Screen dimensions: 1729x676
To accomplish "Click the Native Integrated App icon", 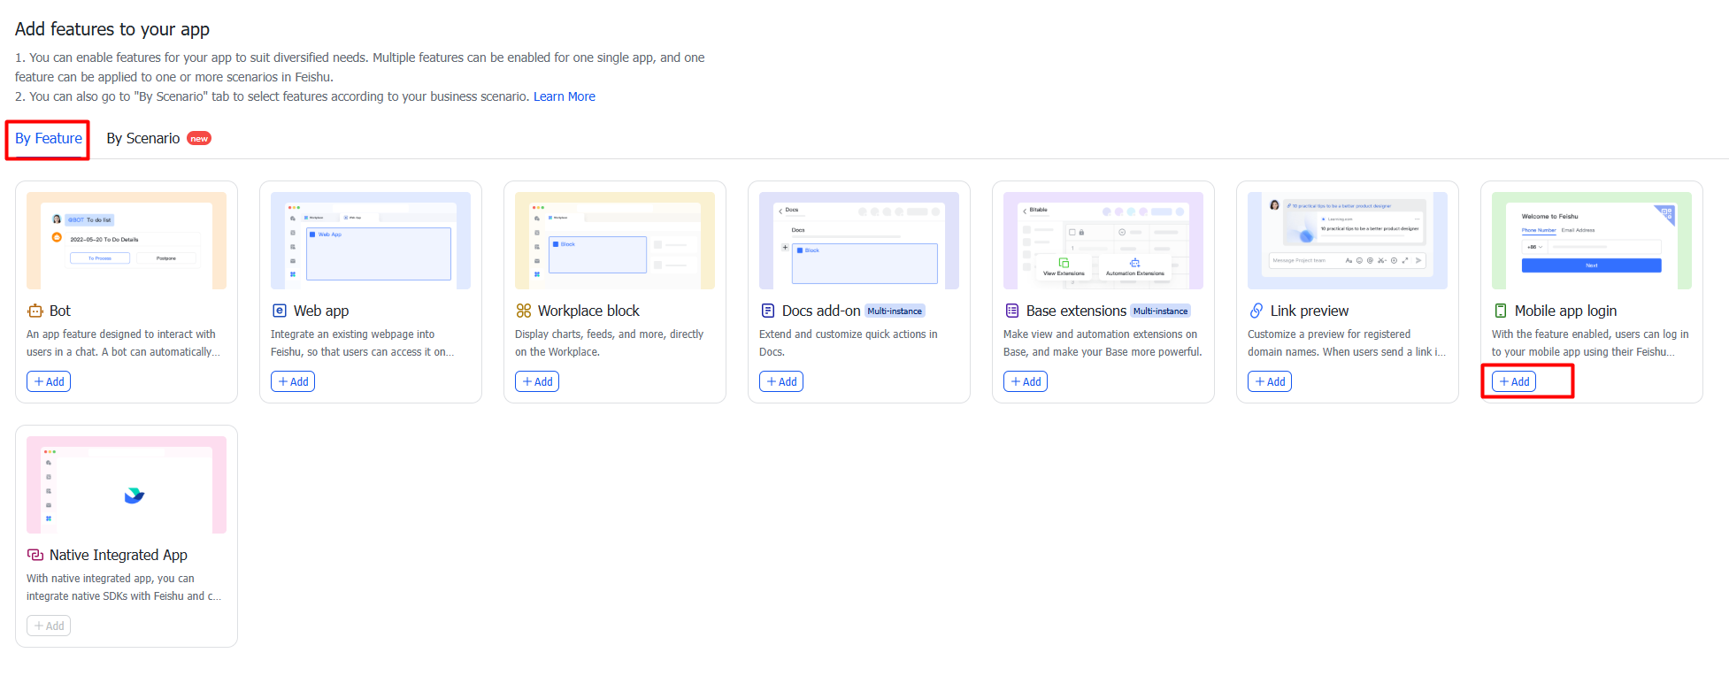I will coord(35,555).
